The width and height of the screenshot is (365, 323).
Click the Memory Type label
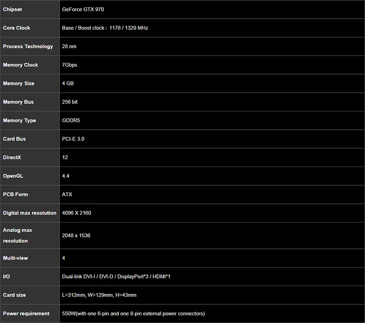(x=20, y=121)
